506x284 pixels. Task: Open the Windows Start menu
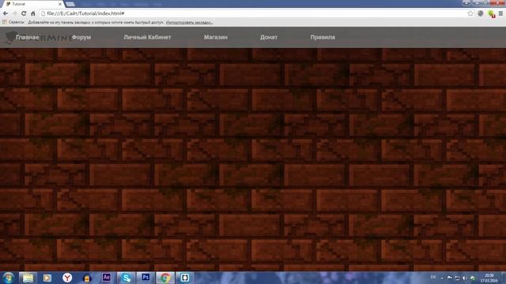tap(8, 278)
